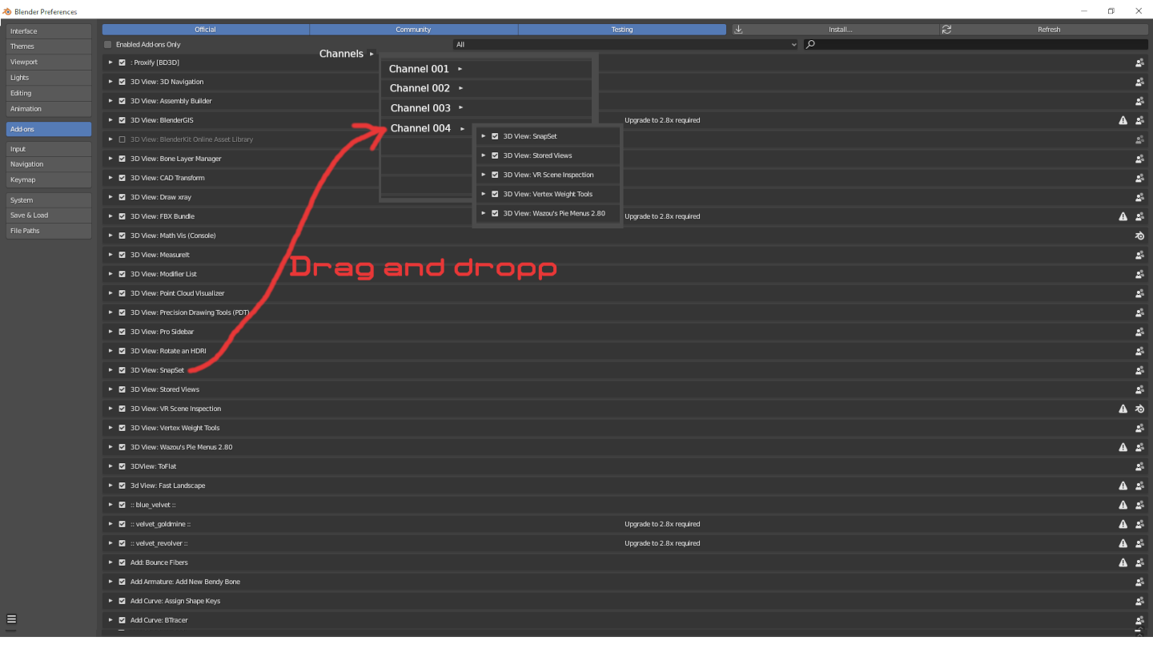The height and width of the screenshot is (649, 1153).
Task: Click the warning icon on the BlenderGIS row
Action: pos(1123,120)
